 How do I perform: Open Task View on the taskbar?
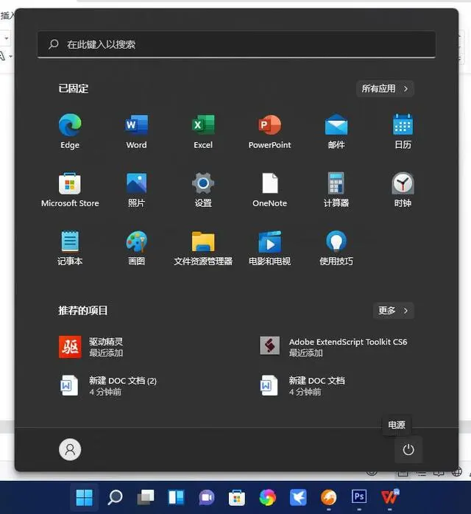(x=146, y=497)
